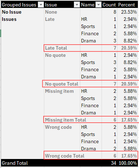Select the Late Total subtotal row
Screen dimensions: 139x168
[x=91, y=48]
